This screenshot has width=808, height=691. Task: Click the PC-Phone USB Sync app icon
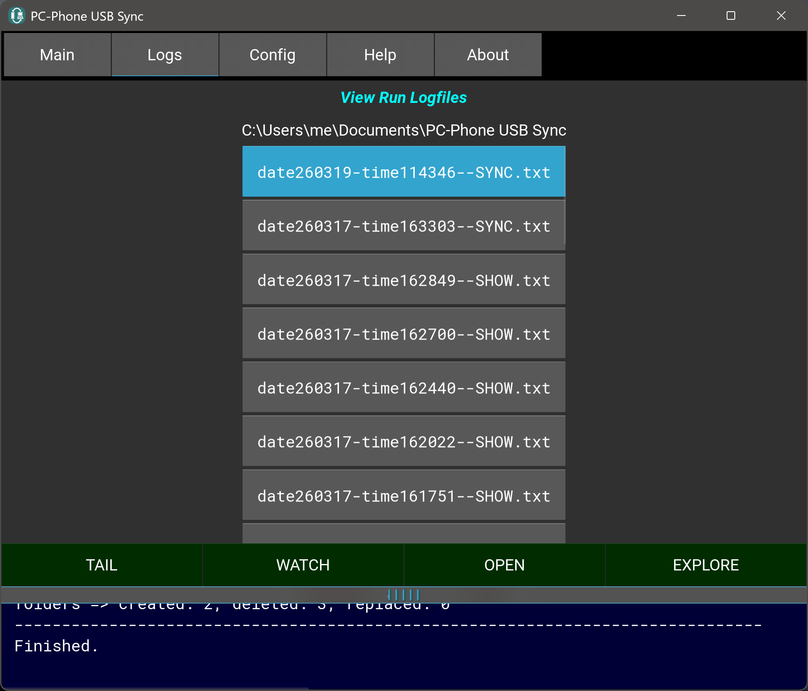point(17,16)
